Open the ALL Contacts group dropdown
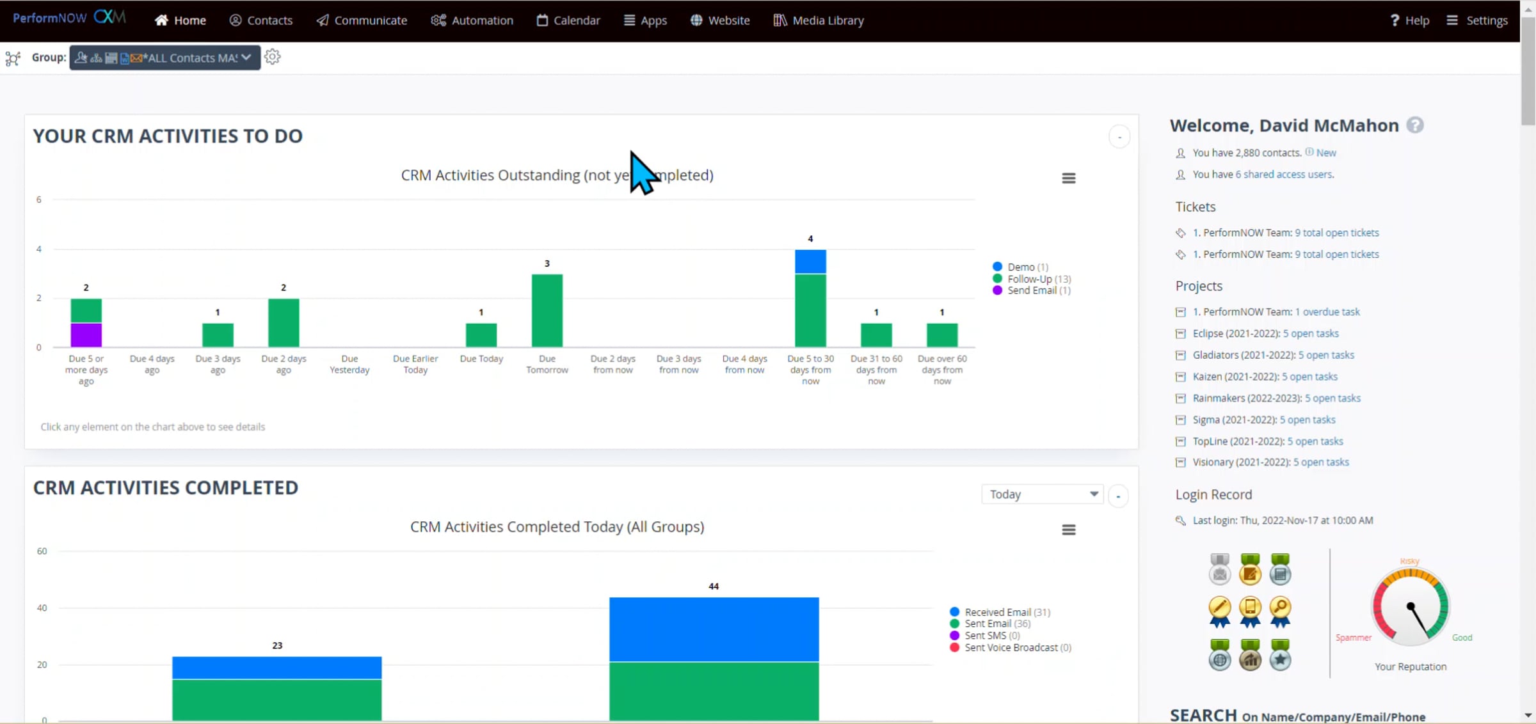 coord(165,58)
